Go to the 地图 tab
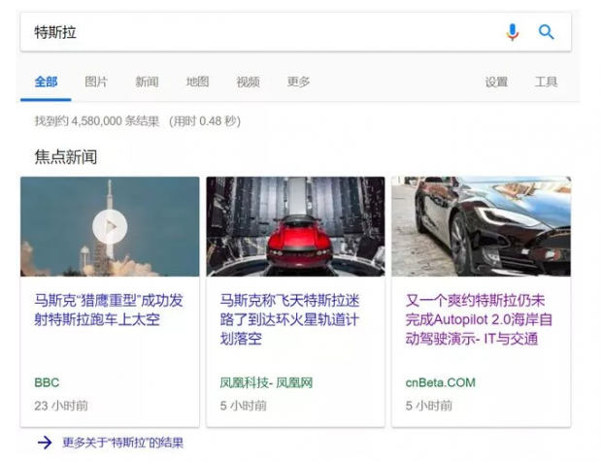This screenshot has height=462, width=602. (197, 82)
